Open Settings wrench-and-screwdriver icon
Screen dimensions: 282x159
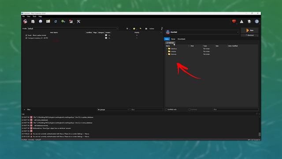click(78, 22)
